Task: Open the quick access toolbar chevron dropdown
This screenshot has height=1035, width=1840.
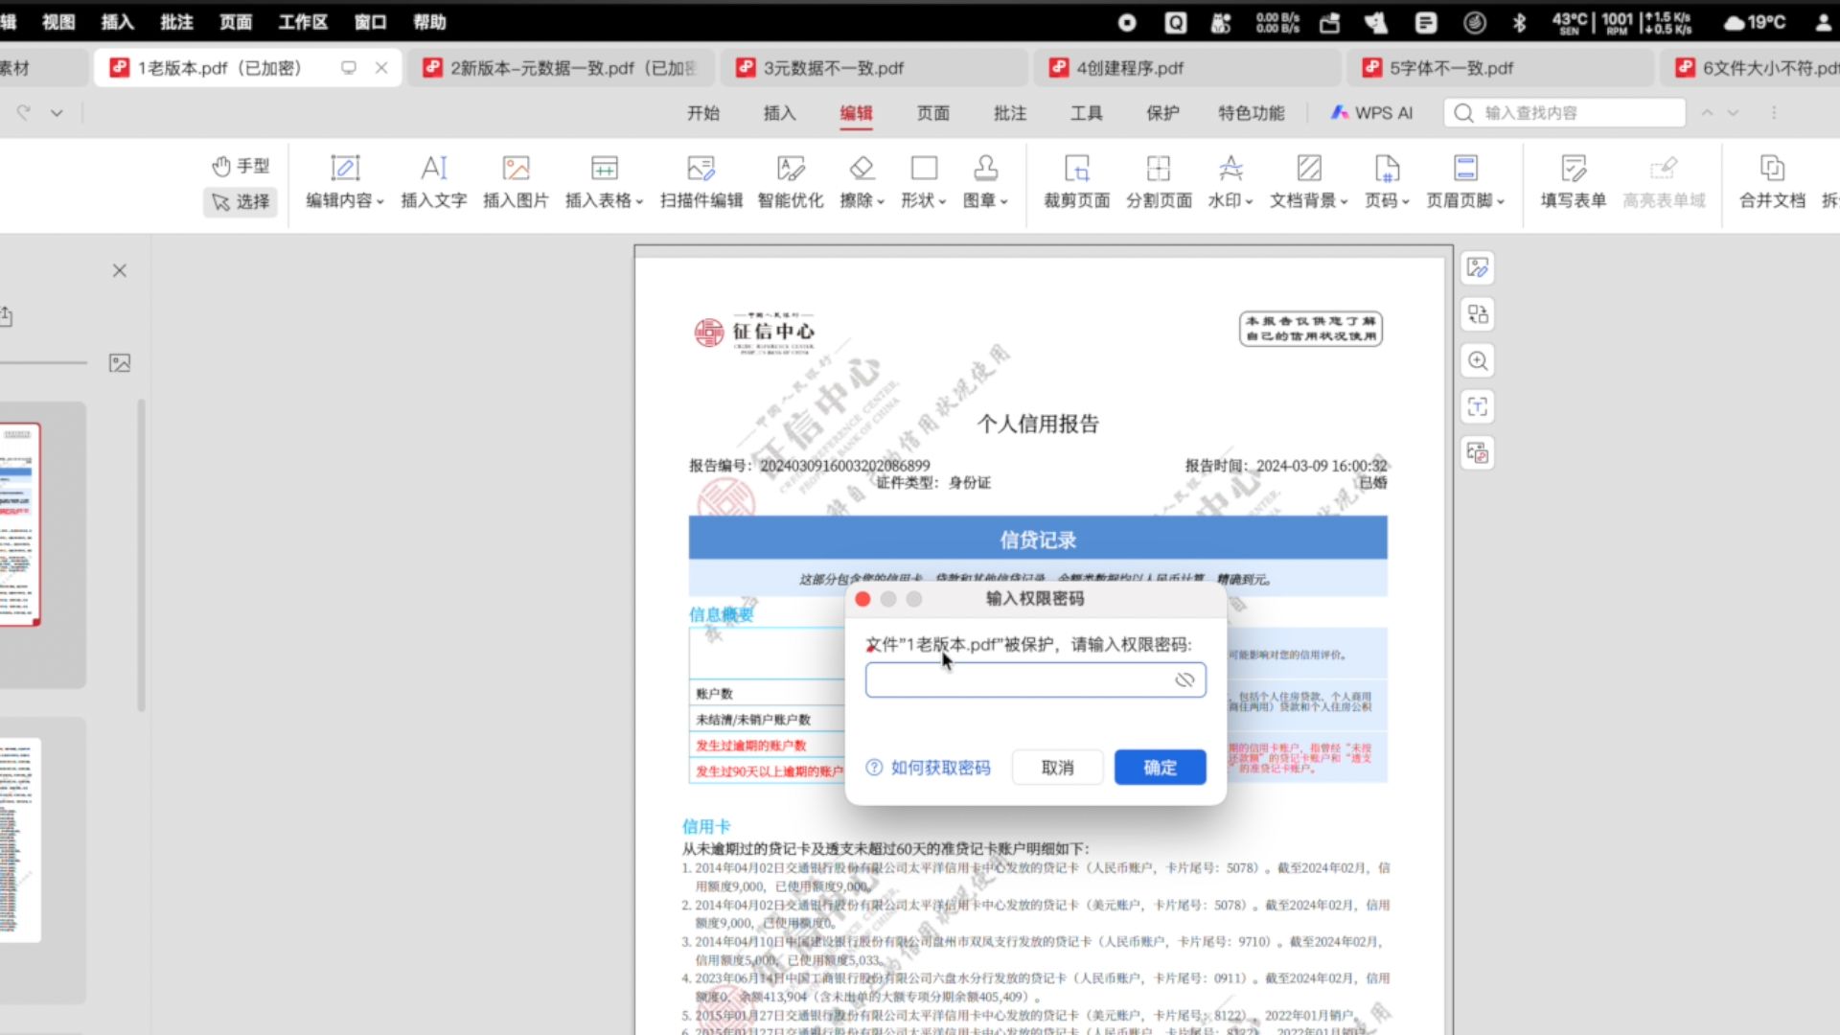Action: pyautogui.click(x=57, y=113)
